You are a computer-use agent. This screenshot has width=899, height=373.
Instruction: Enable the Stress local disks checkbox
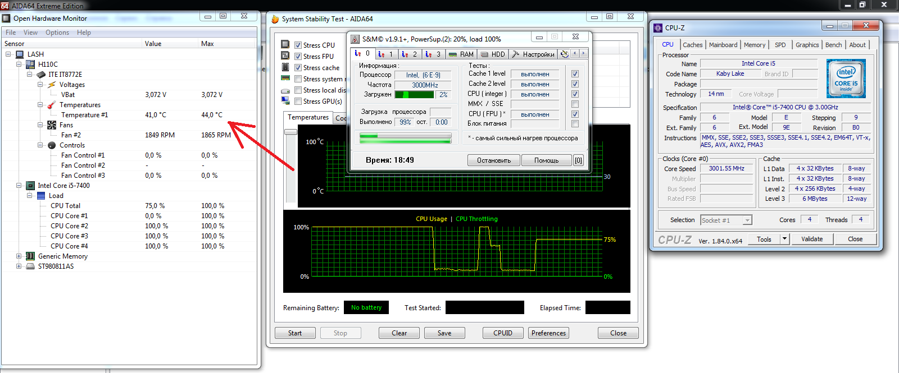[298, 90]
